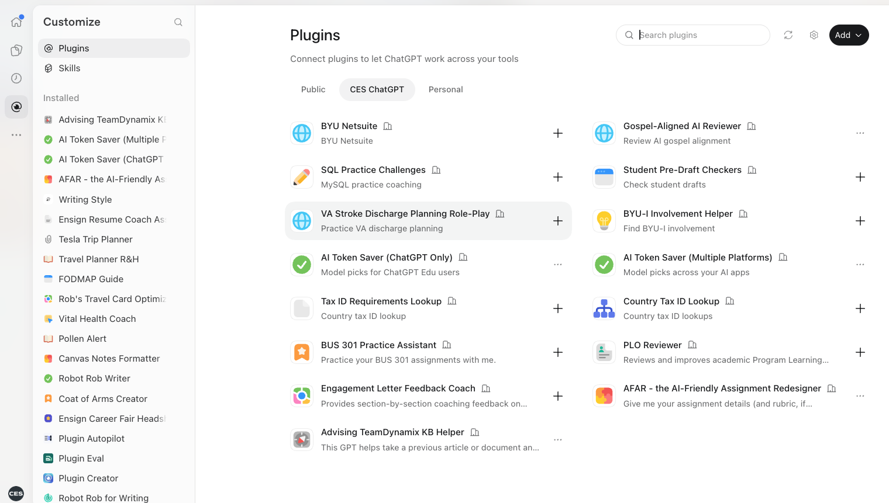Add the Tax ID Requirements Lookup plugin
The height and width of the screenshot is (503, 889).
[558, 308]
